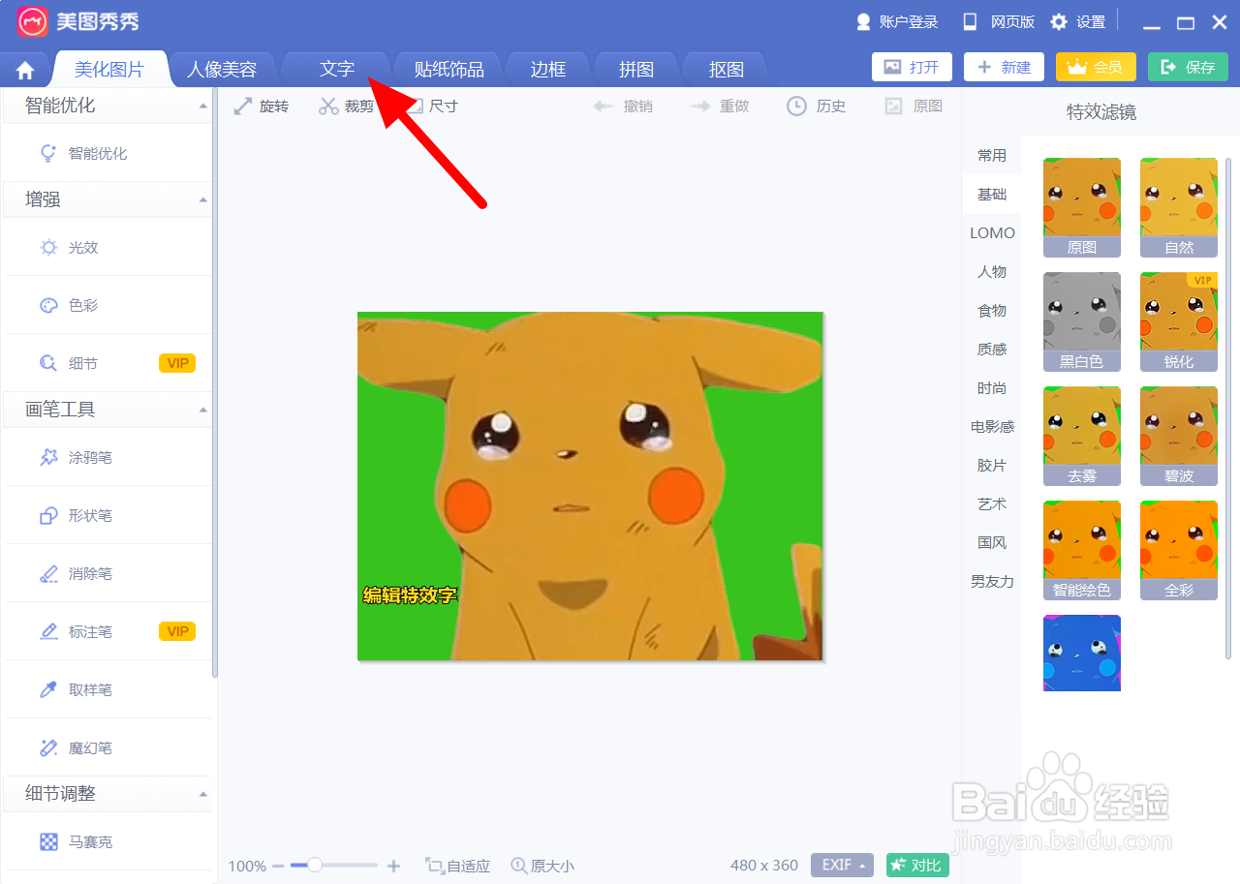Click the filter panel vertical scrollbar
The width and height of the screenshot is (1240, 884).
[x=1228, y=409]
